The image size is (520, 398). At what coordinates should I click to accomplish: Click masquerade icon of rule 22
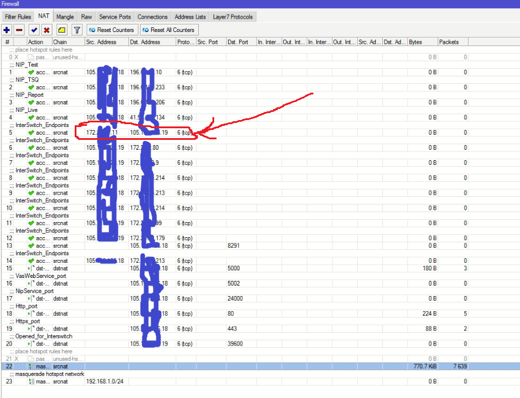[x=31, y=366]
